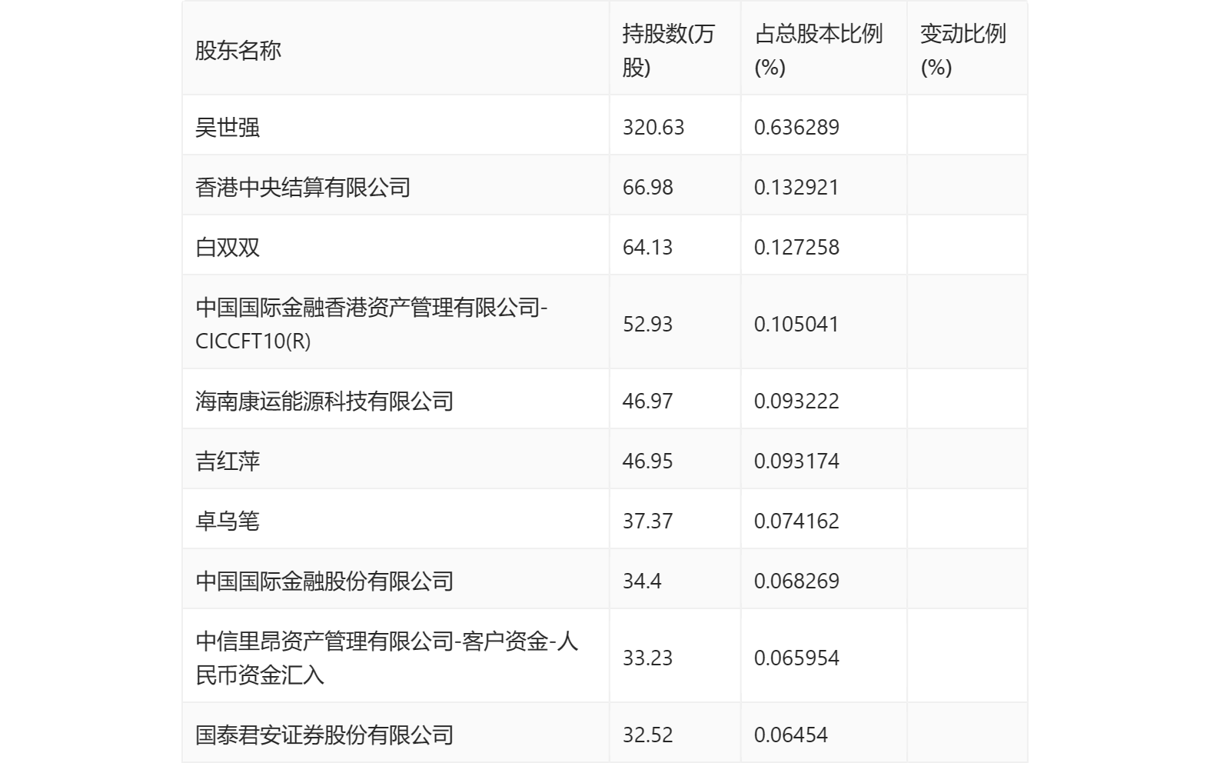Select shareholder name 吉红萍
Screen dimensions: 1210x763
coord(228,461)
